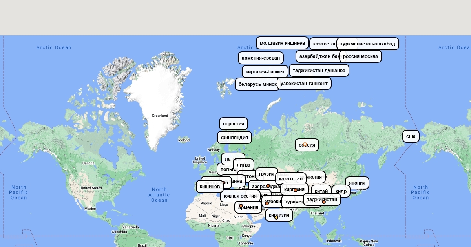Select the беларусь-минск label
Screen dimensions: 471x247
[x=257, y=84]
